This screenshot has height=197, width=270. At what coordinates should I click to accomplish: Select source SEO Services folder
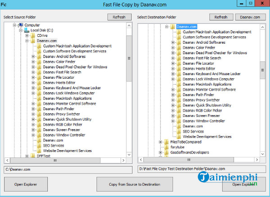pyautogui.click(x=54, y=146)
